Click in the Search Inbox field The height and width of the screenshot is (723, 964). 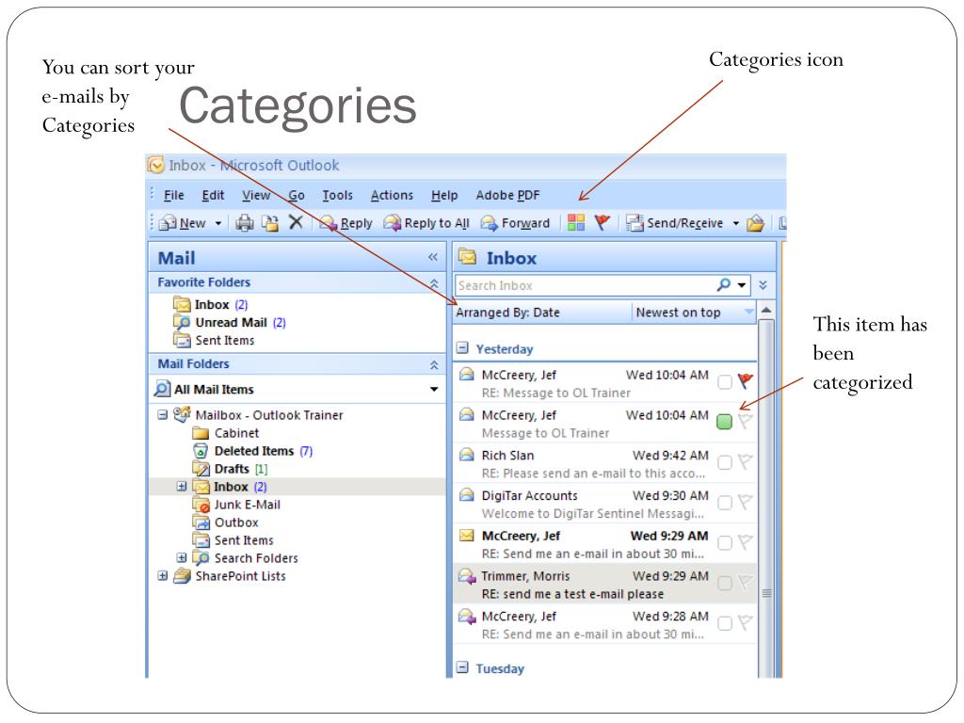click(x=584, y=285)
